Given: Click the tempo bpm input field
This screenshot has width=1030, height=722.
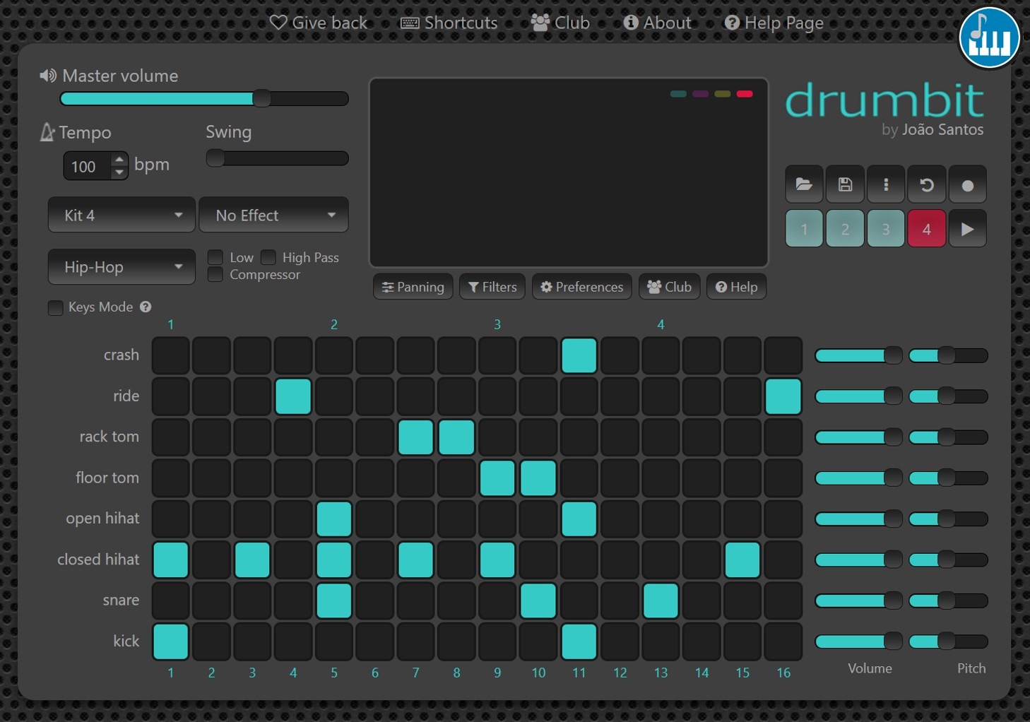Looking at the screenshot, I should 88,166.
